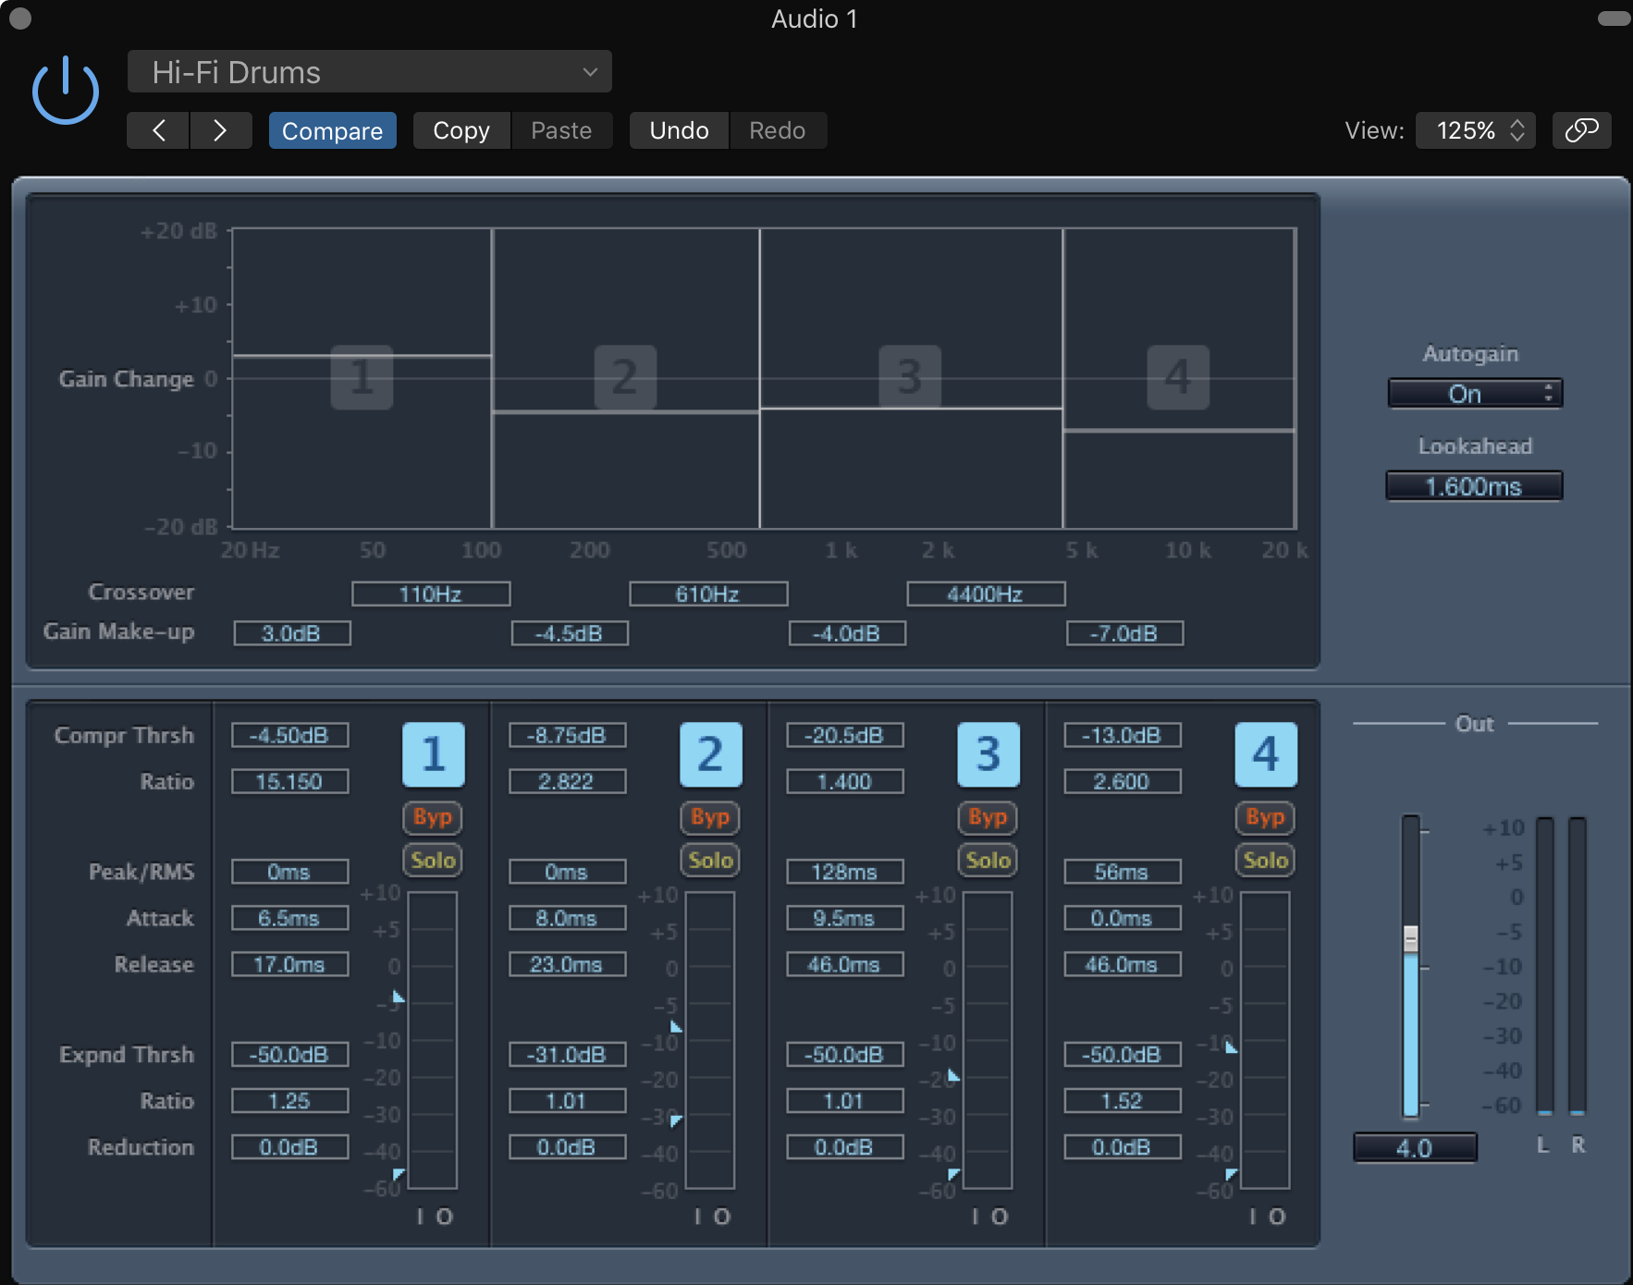The height and width of the screenshot is (1285, 1633).
Task: Go to previous preset arrow
Action: coord(158,130)
